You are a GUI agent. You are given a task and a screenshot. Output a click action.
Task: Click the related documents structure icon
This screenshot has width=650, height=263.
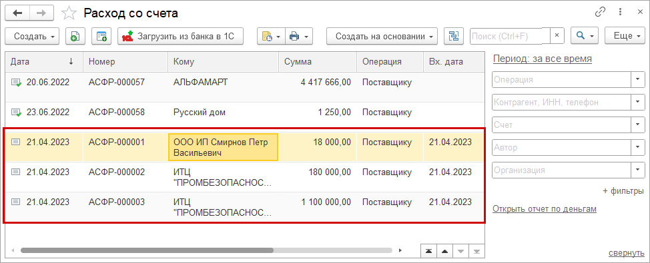[454, 37]
